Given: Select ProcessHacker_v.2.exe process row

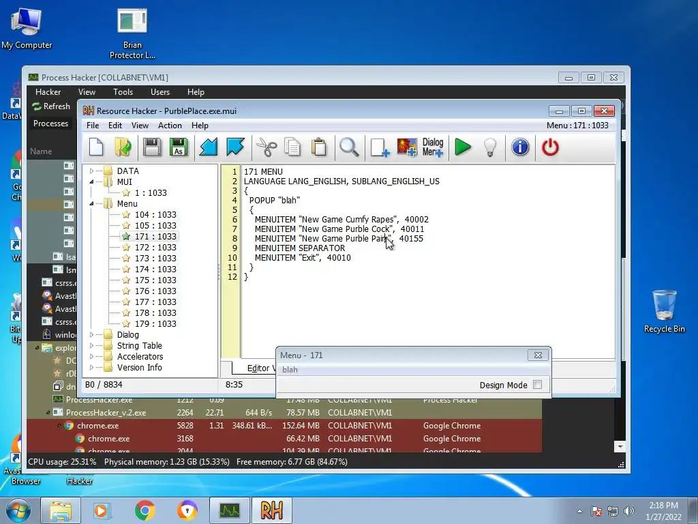Looking at the screenshot, I should pyautogui.click(x=284, y=413).
